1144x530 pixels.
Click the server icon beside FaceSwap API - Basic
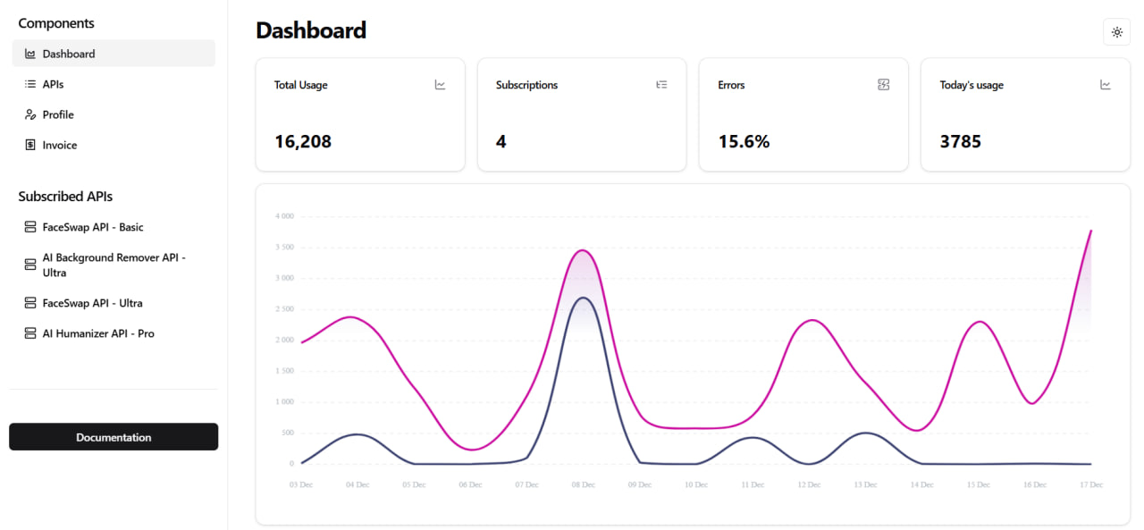(30, 227)
